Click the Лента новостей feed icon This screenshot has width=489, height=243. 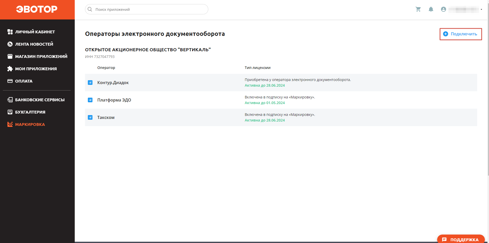click(x=10, y=44)
